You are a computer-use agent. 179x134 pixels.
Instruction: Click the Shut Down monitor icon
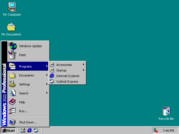[x=12, y=122]
